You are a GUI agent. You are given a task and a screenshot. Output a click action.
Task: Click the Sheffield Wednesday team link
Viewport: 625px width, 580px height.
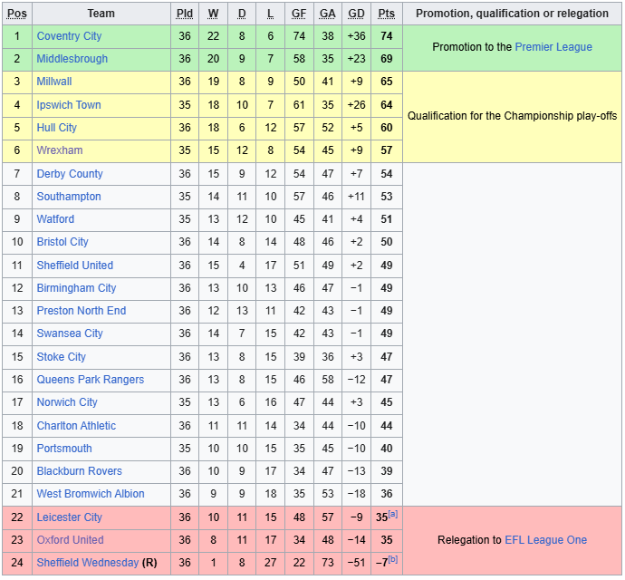point(88,563)
